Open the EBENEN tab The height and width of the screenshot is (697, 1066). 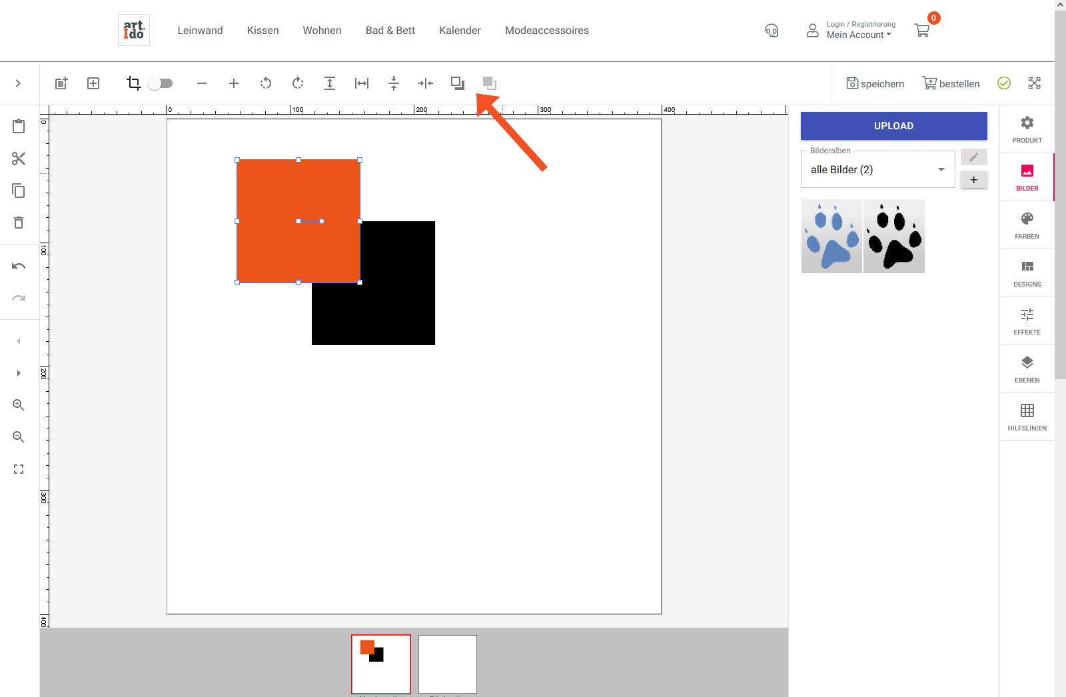[1027, 369]
